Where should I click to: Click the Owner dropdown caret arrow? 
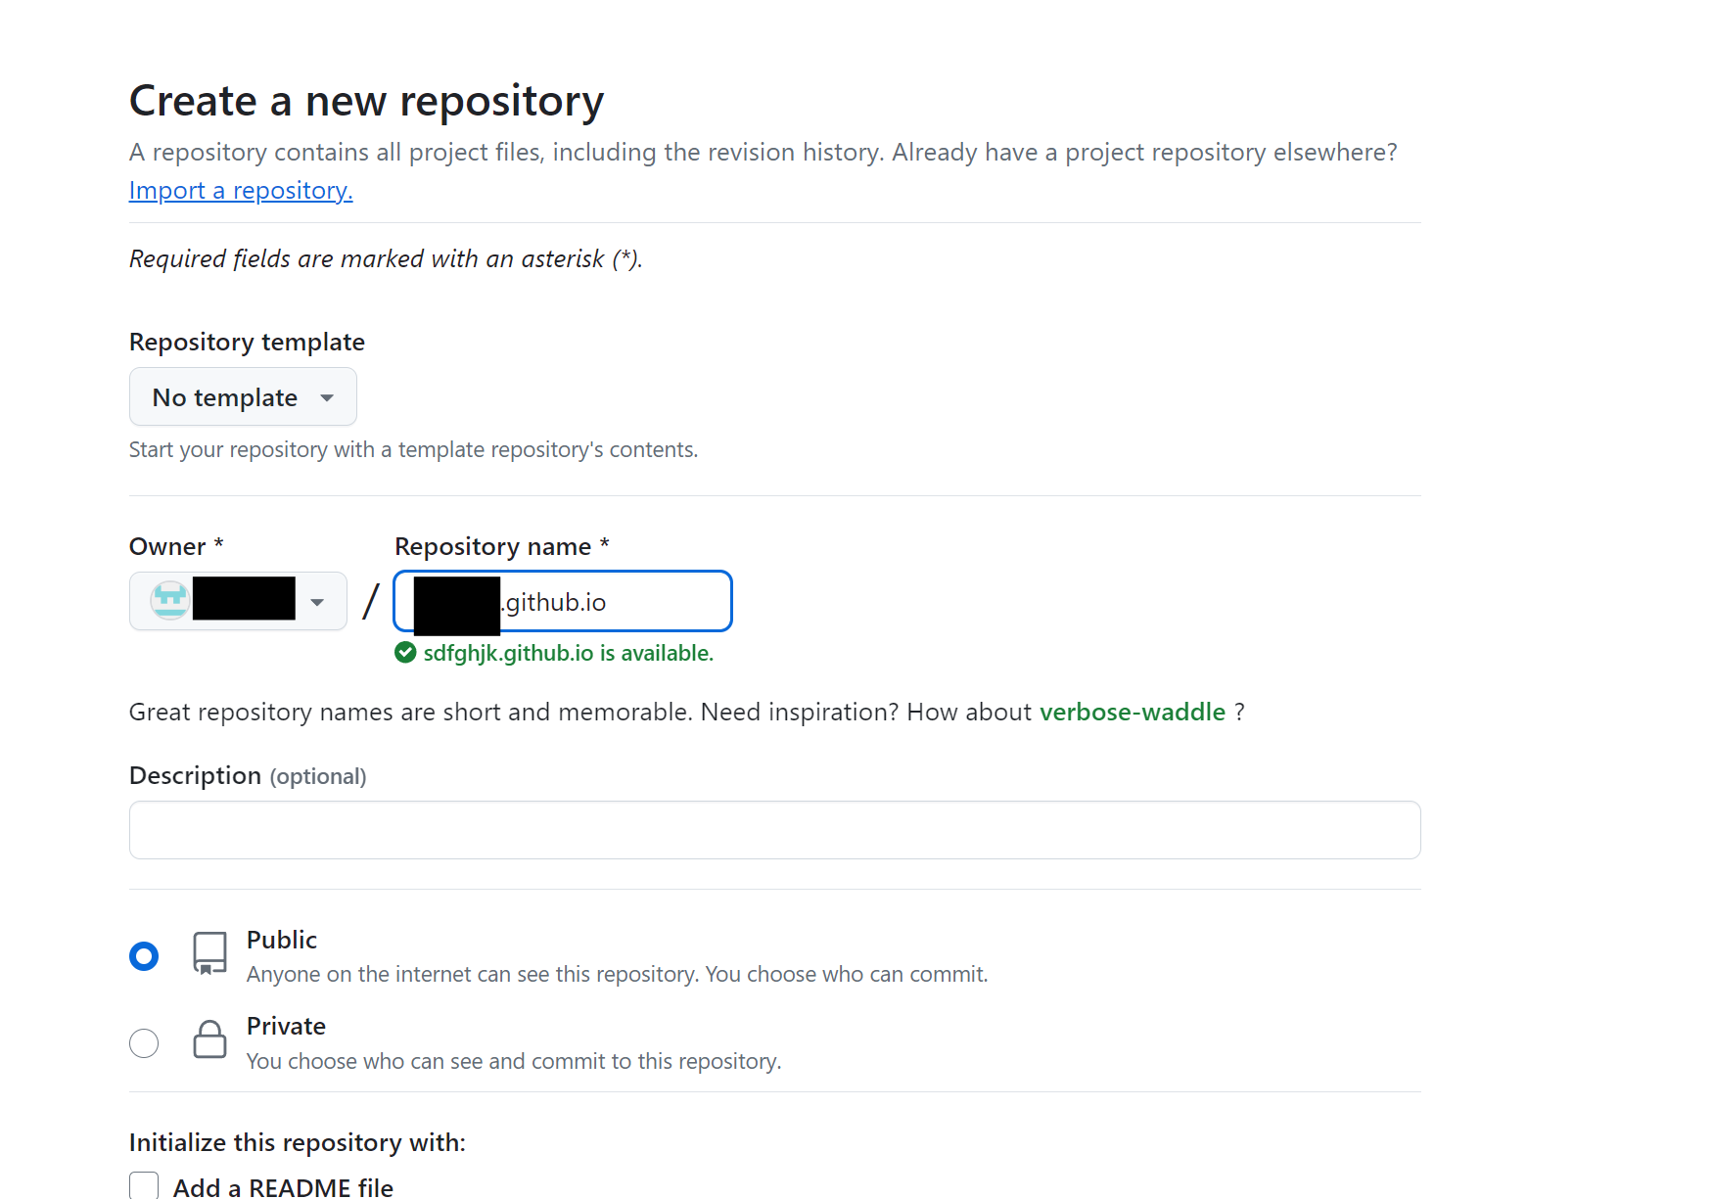coord(317,602)
